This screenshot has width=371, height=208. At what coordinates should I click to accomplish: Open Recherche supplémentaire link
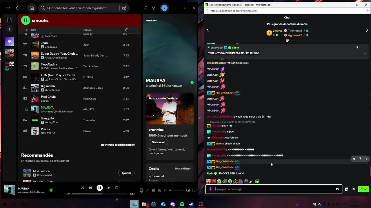(x=118, y=145)
